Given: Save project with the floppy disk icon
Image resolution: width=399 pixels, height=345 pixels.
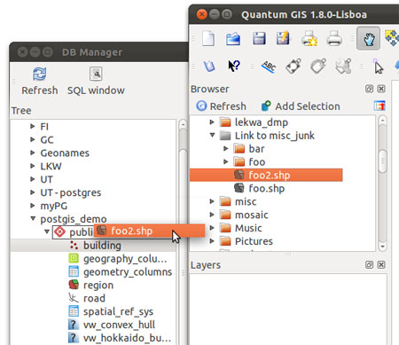Looking at the screenshot, I should (x=259, y=38).
